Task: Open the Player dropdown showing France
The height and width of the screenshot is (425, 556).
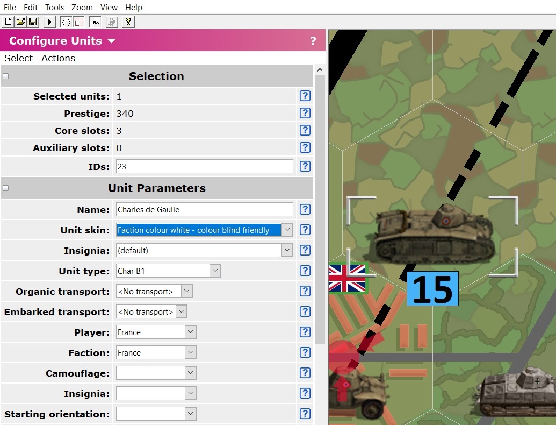Action: tap(191, 332)
